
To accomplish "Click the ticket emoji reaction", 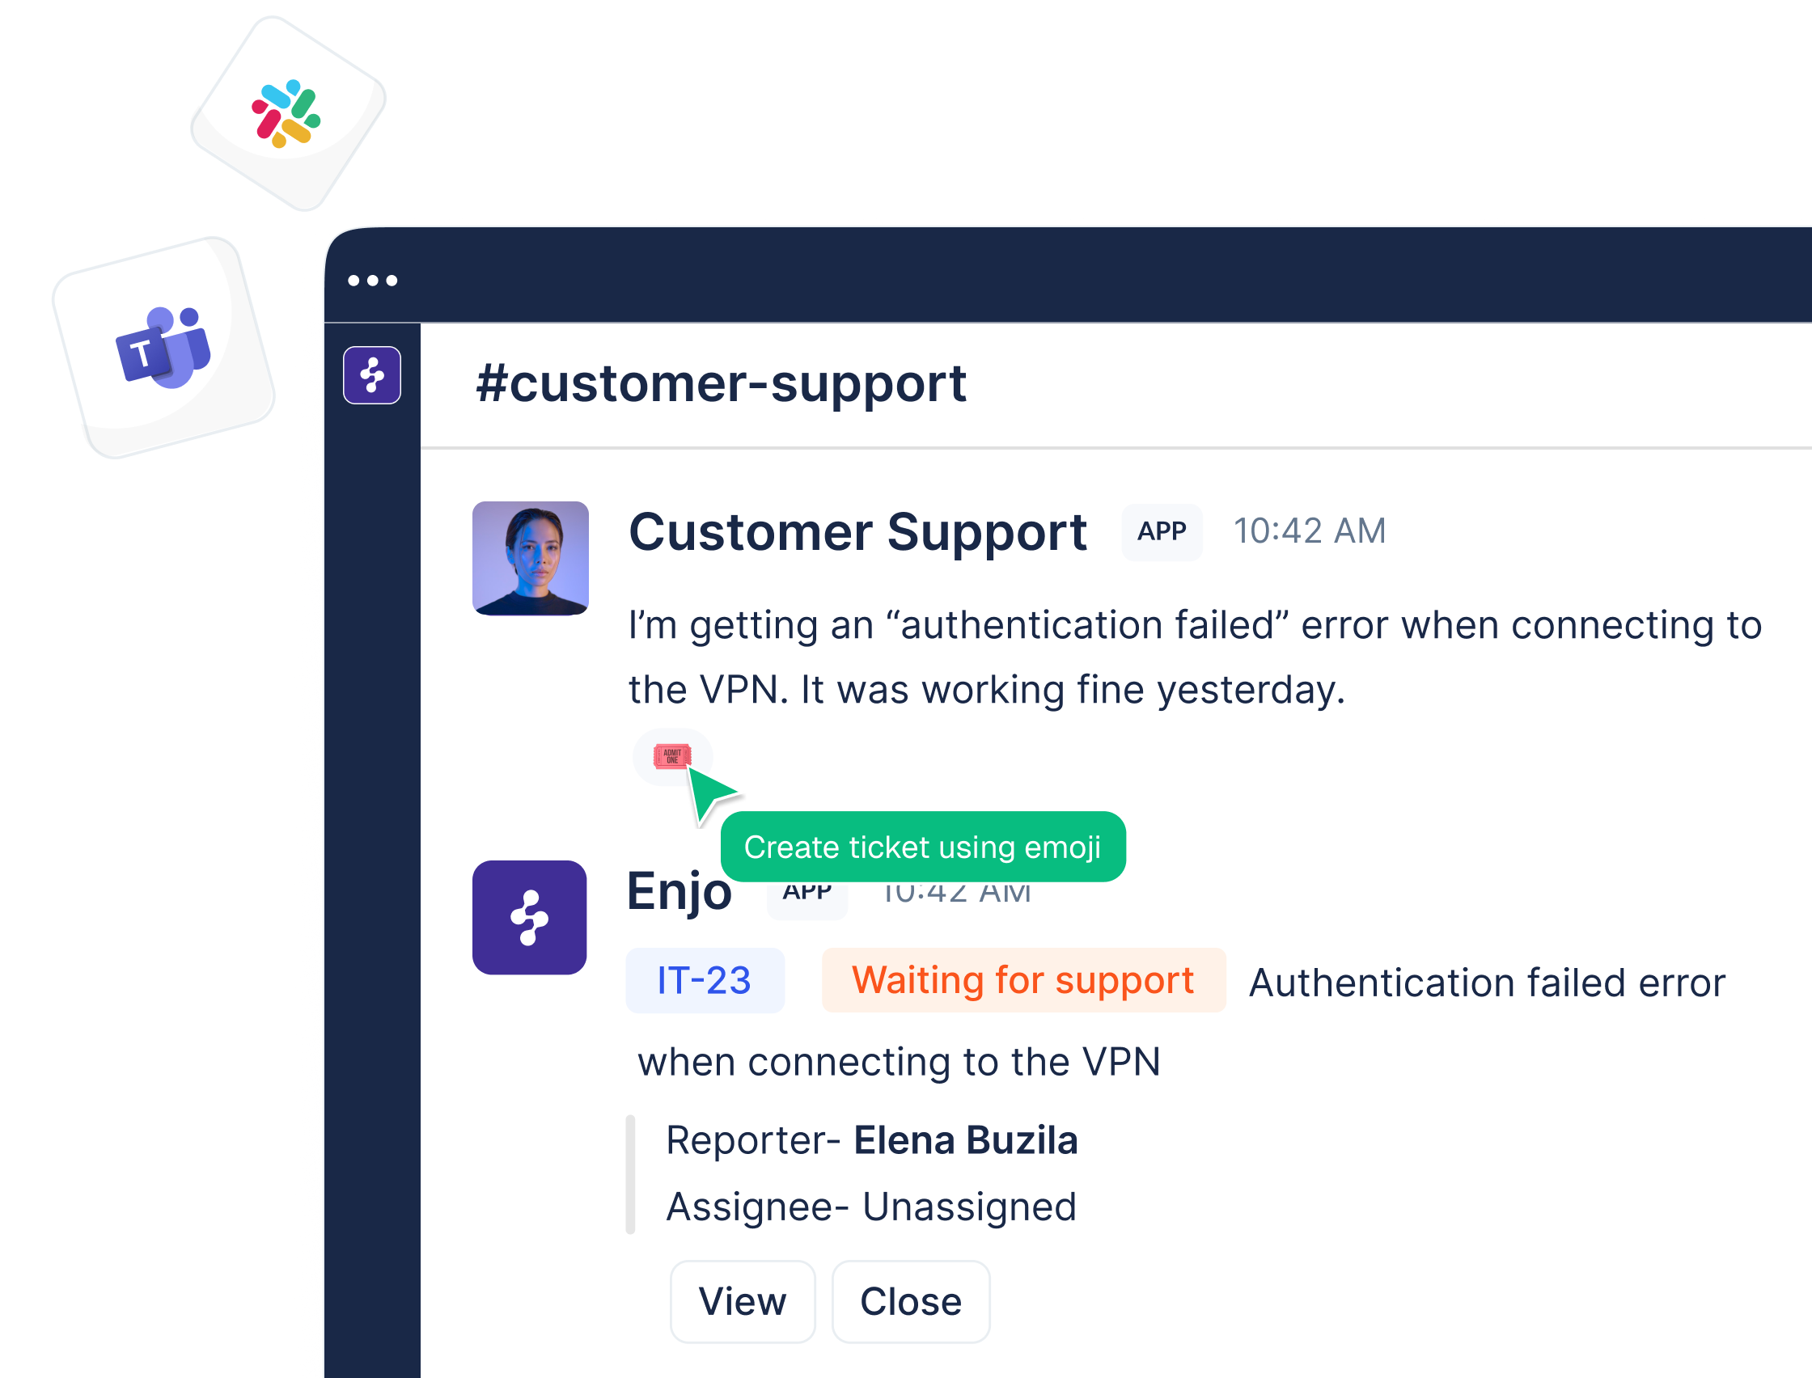I will (x=671, y=756).
